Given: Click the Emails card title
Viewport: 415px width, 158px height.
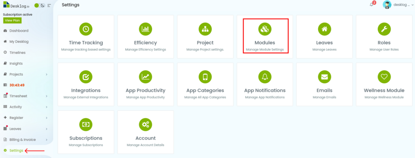Looking at the screenshot, I should tap(325, 90).
